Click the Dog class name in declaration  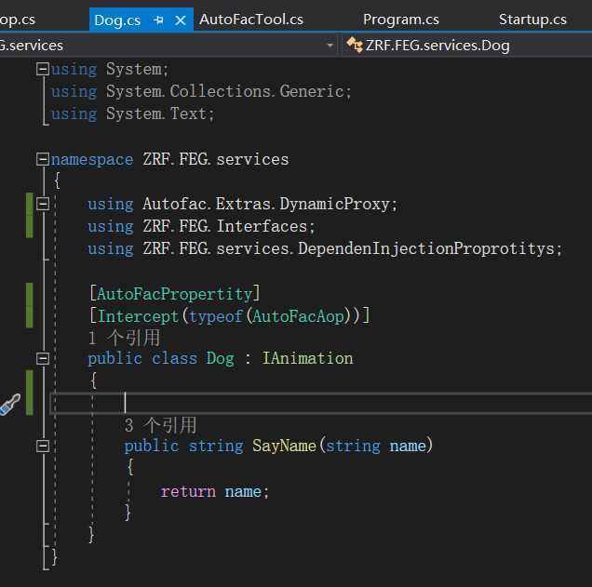point(220,358)
